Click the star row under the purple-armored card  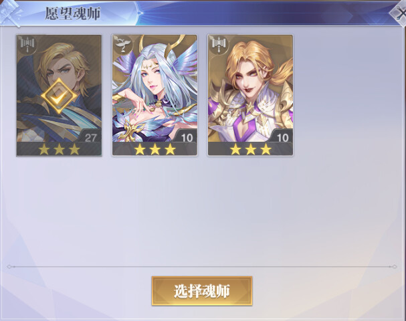pyautogui.click(x=250, y=149)
